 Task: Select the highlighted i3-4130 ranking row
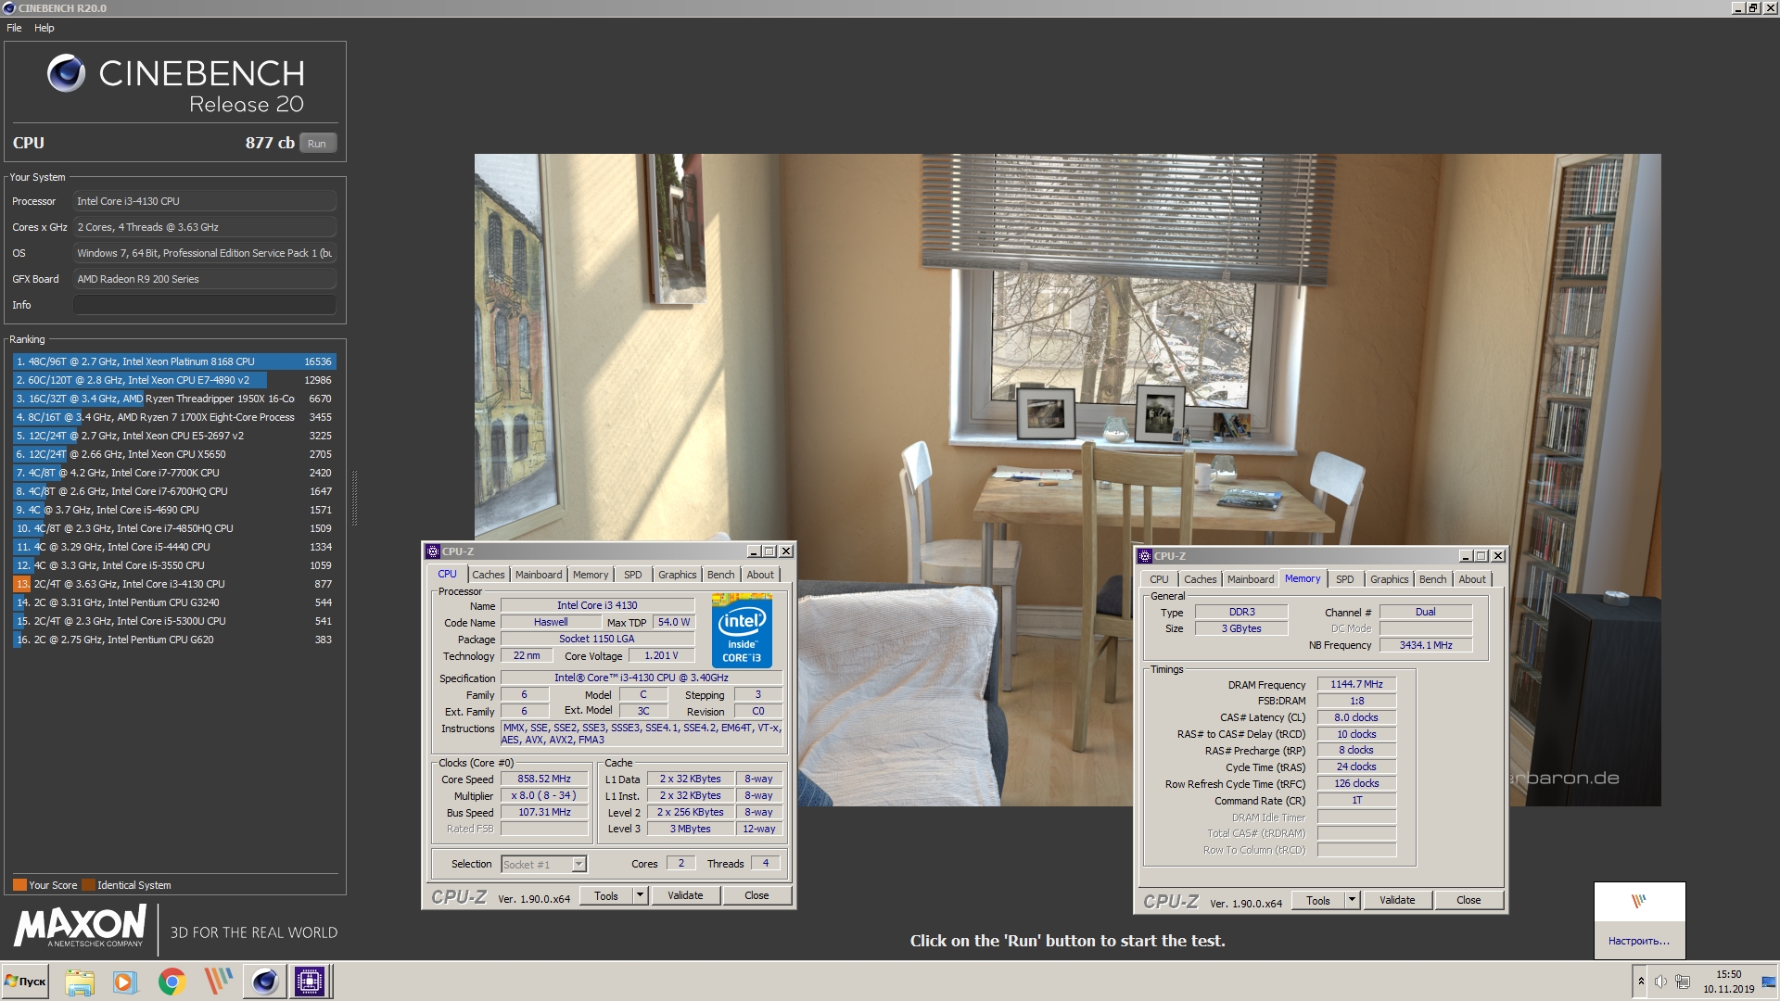pyautogui.click(x=174, y=584)
